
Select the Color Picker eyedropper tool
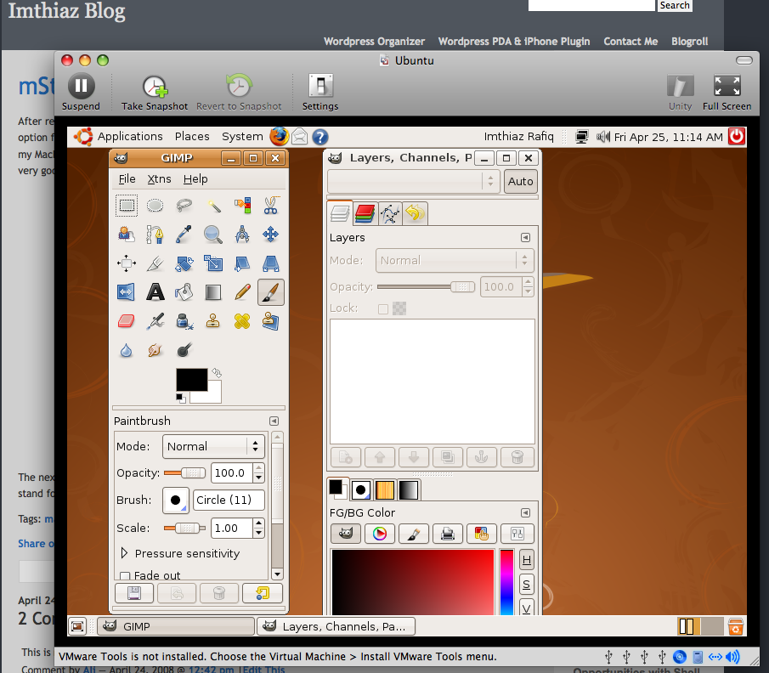coord(184,235)
